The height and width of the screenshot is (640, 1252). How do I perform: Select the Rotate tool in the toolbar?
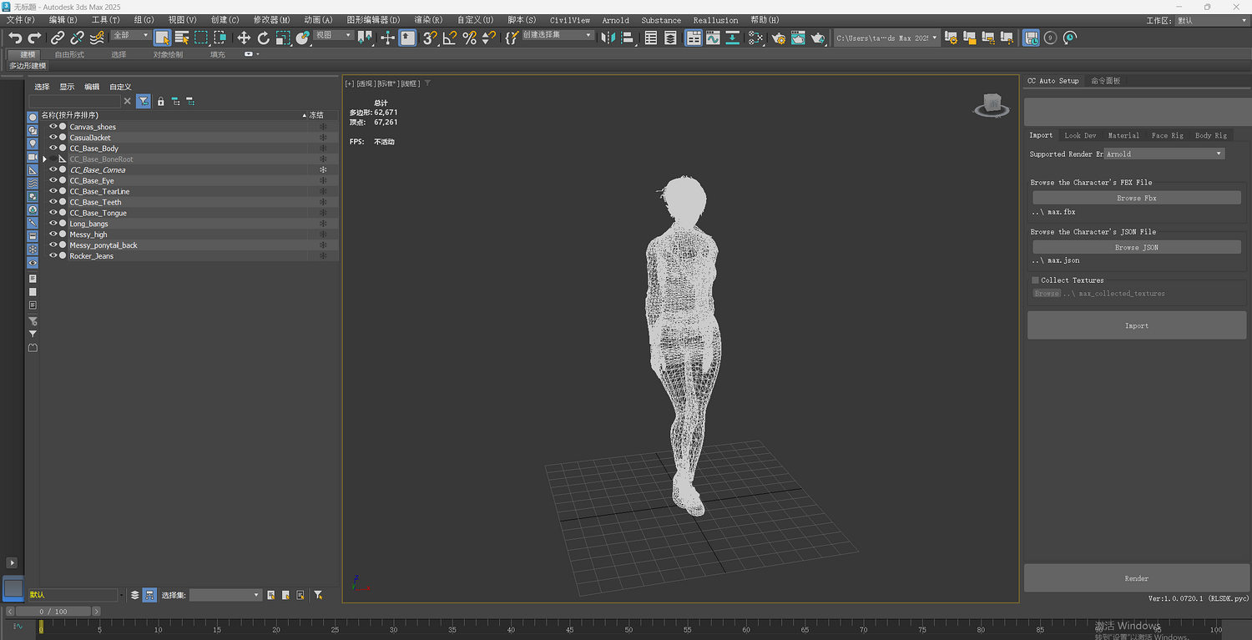[x=264, y=38]
